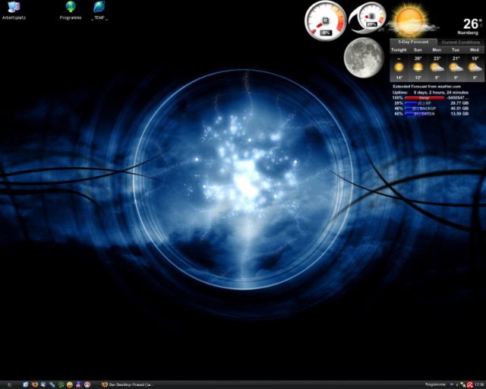Click the moon phase widget
This screenshot has width=486, height=389.
[x=363, y=57]
